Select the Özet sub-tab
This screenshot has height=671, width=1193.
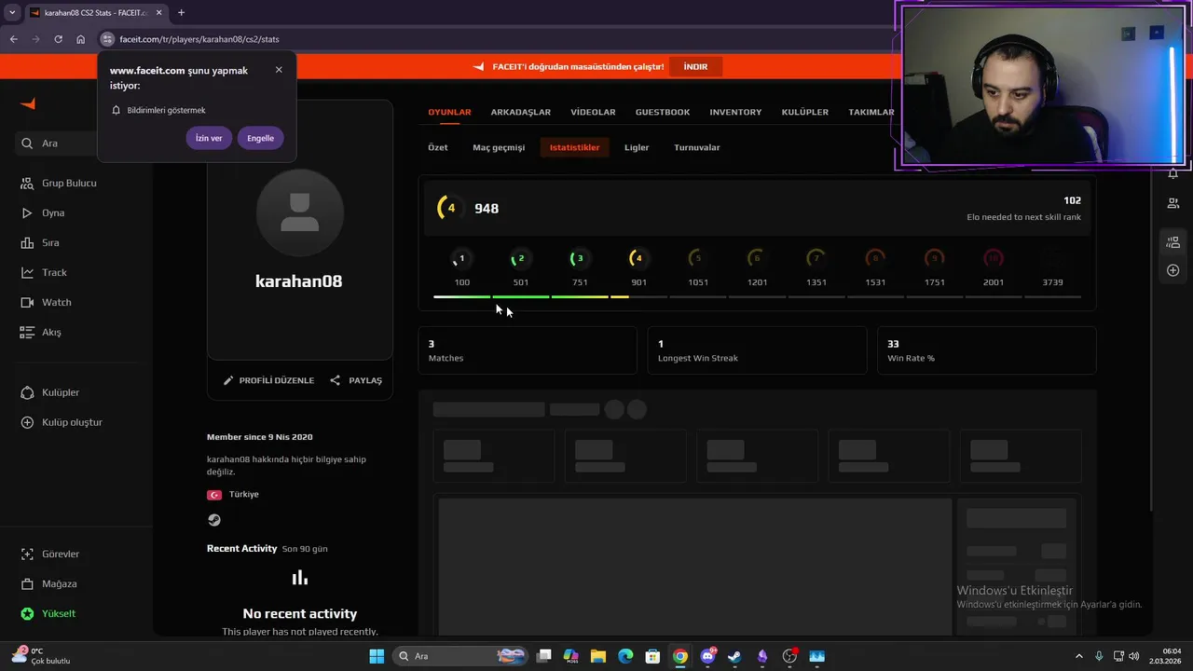(x=438, y=147)
